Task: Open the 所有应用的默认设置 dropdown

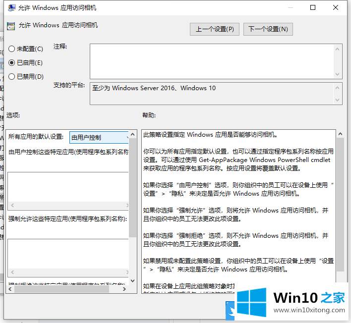Action: 99,137
